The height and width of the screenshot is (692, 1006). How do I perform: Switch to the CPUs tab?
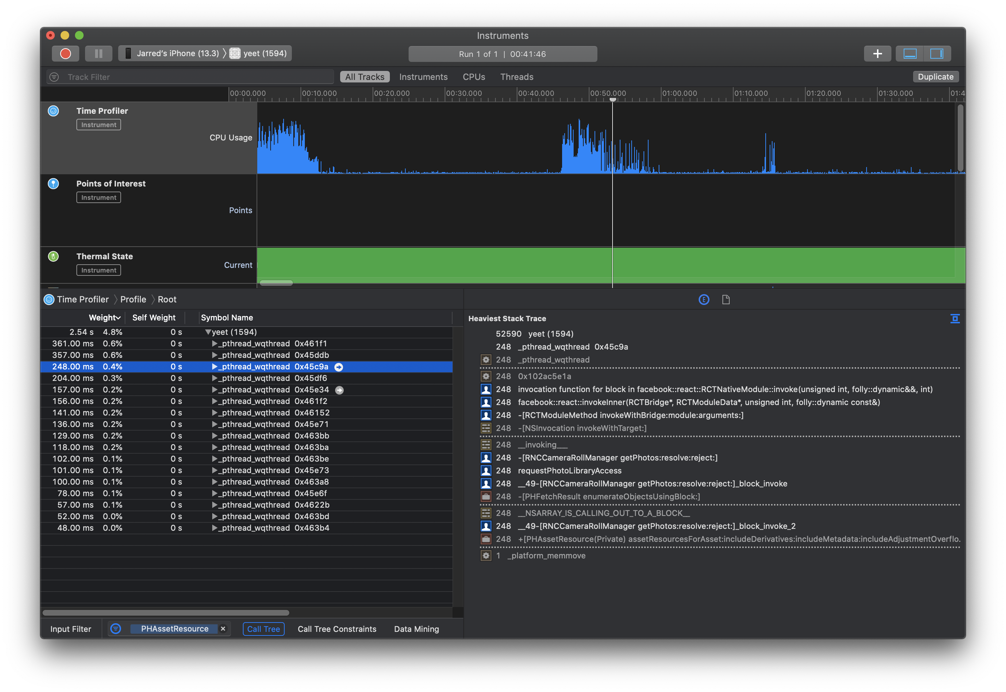click(x=474, y=77)
